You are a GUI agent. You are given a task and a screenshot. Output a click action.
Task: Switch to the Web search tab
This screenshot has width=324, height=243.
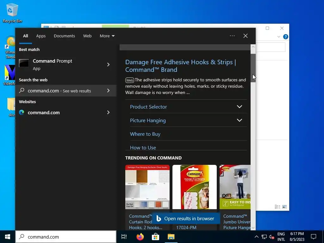tap(87, 36)
